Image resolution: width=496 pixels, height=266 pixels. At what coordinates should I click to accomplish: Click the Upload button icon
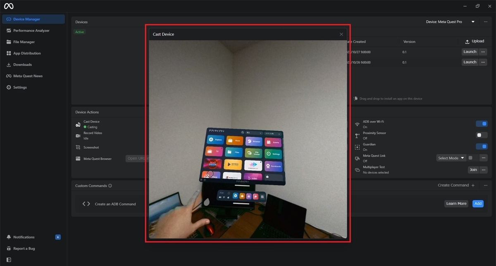pos(468,41)
